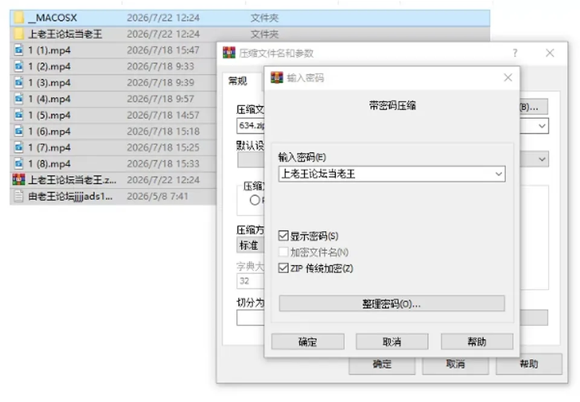Click the text document icon for 由老王论坛jjjjads1...

[19, 196]
